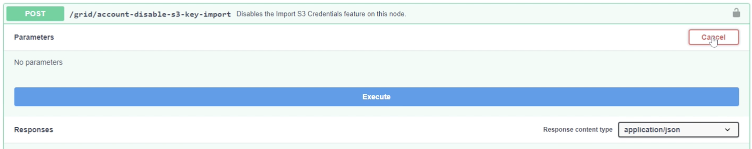Image resolution: width=752 pixels, height=149 pixels.
Task: Click the endpoint description text to collapse
Action: point(321,14)
